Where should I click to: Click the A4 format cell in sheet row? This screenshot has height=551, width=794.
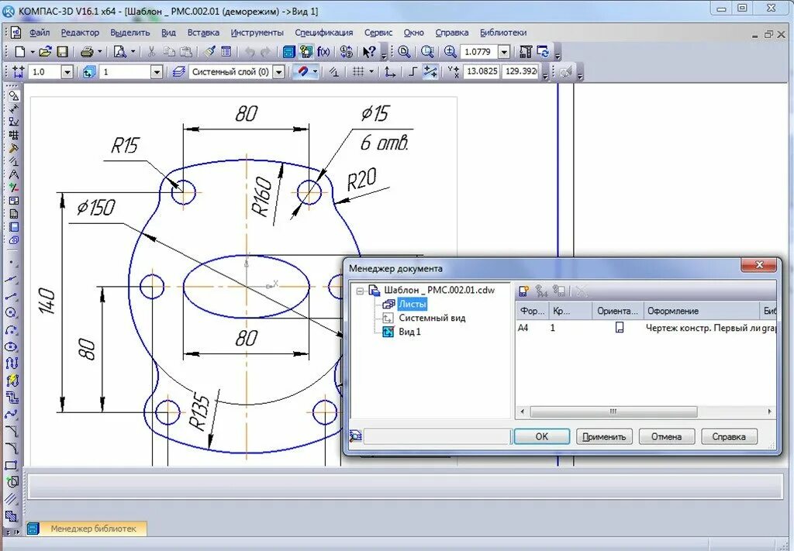click(523, 328)
